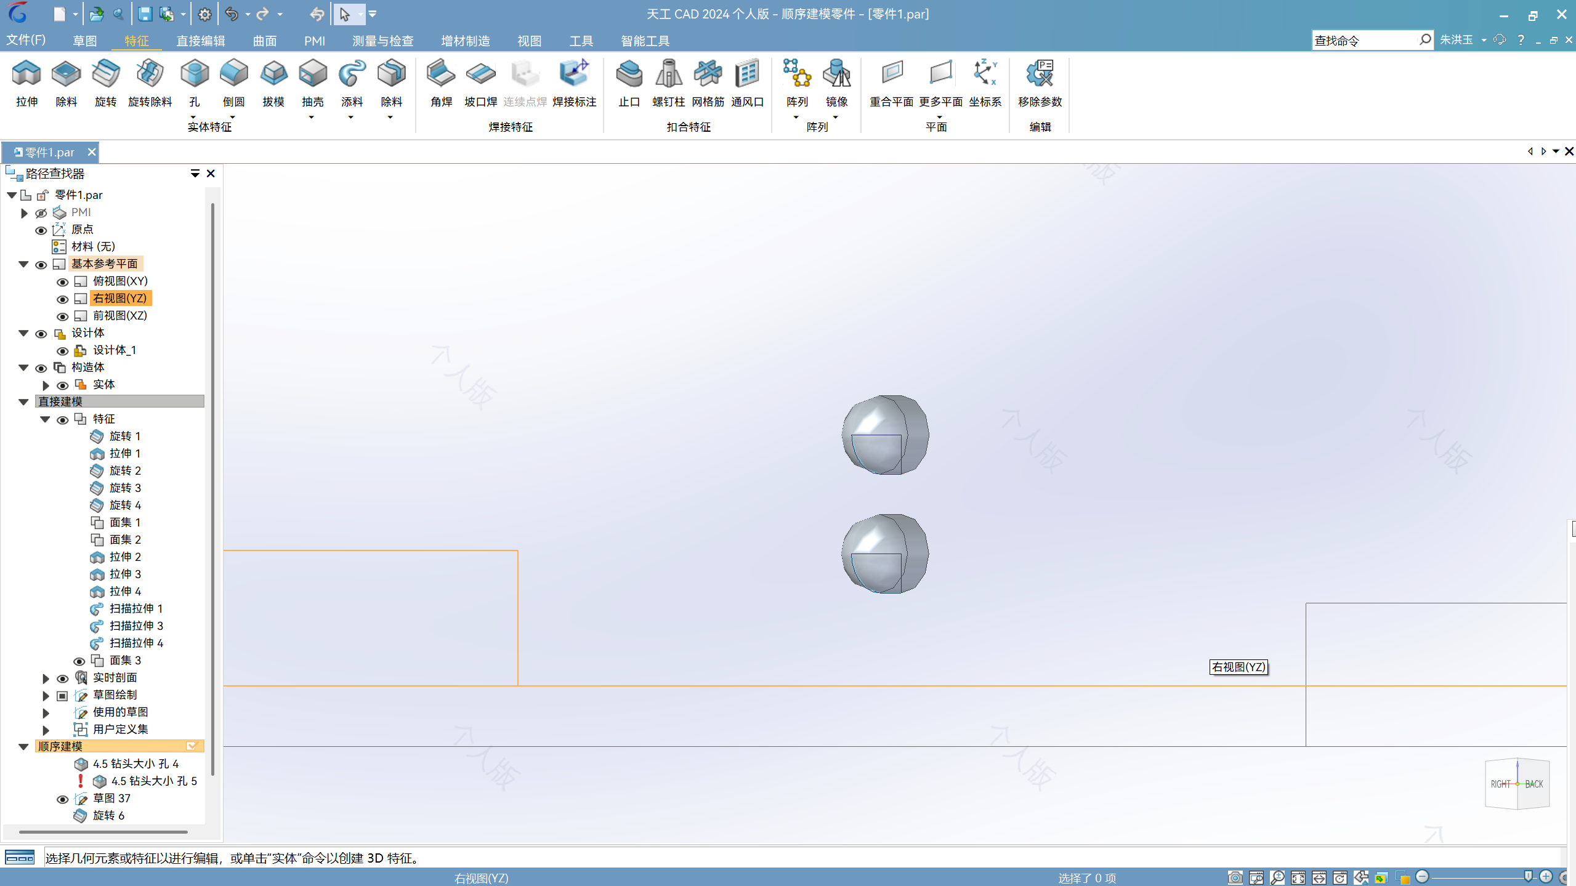Click into the 查找命令 search field
This screenshot has height=886, width=1576.
click(x=1365, y=40)
